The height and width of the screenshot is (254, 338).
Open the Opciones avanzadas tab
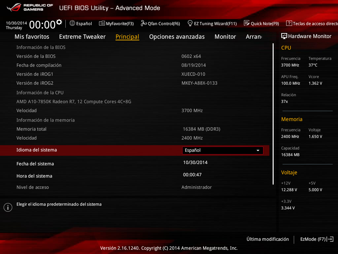(x=177, y=37)
